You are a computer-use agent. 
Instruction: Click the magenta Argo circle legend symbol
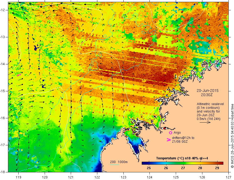coord(170,133)
